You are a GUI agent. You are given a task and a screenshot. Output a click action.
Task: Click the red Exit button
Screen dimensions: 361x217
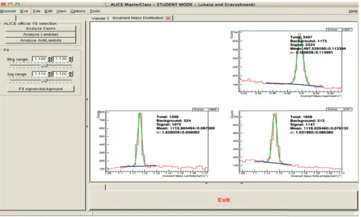click(x=224, y=200)
